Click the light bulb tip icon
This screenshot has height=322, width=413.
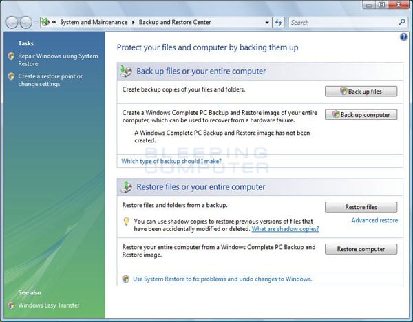click(127, 222)
